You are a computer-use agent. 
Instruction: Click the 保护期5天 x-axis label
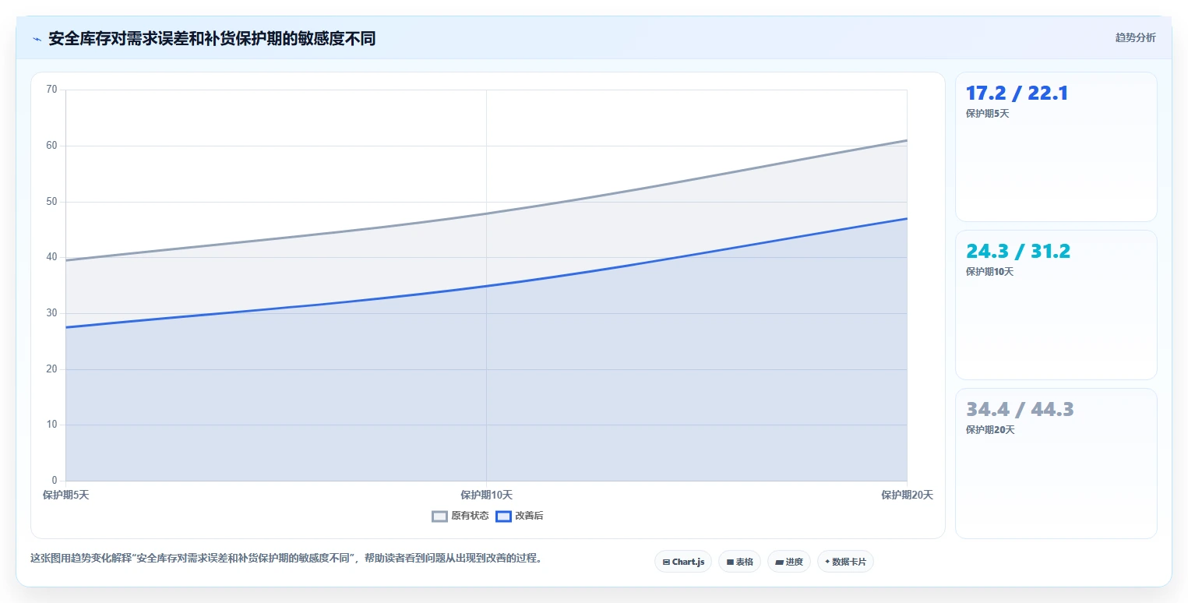pos(66,495)
